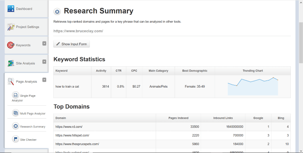
Task: Open Single Page Analyzer icon
Action: point(16,95)
